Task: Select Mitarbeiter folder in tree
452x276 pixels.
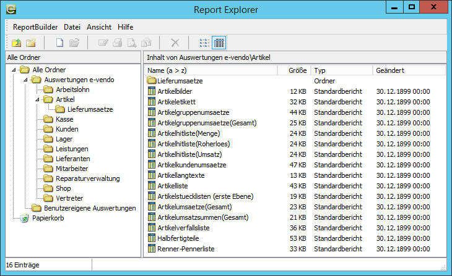Action: [x=72, y=169]
